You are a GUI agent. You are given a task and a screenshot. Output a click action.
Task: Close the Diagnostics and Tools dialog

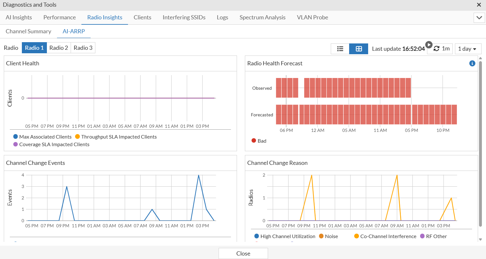pos(479,5)
